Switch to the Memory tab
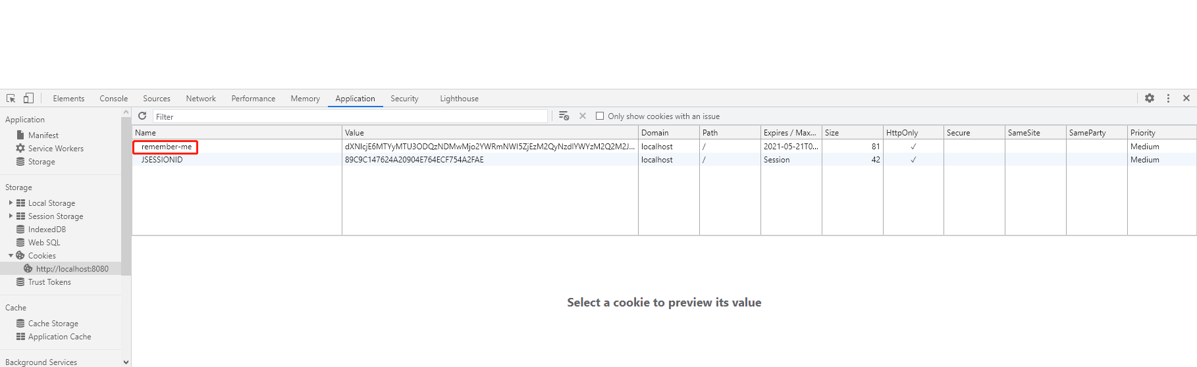 coord(306,98)
